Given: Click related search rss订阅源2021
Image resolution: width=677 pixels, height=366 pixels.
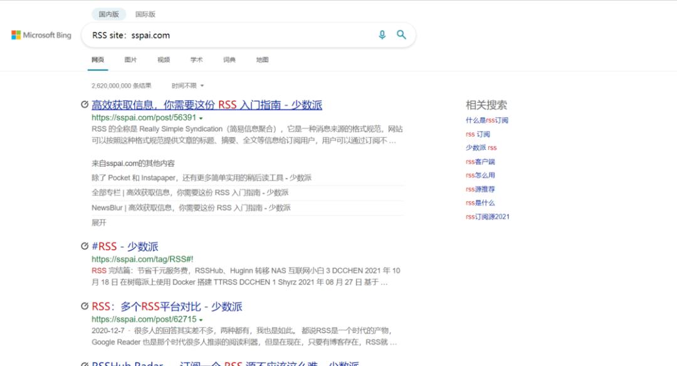Looking at the screenshot, I should [488, 217].
